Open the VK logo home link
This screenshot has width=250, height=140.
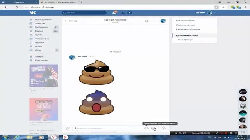tap(33, 13)
